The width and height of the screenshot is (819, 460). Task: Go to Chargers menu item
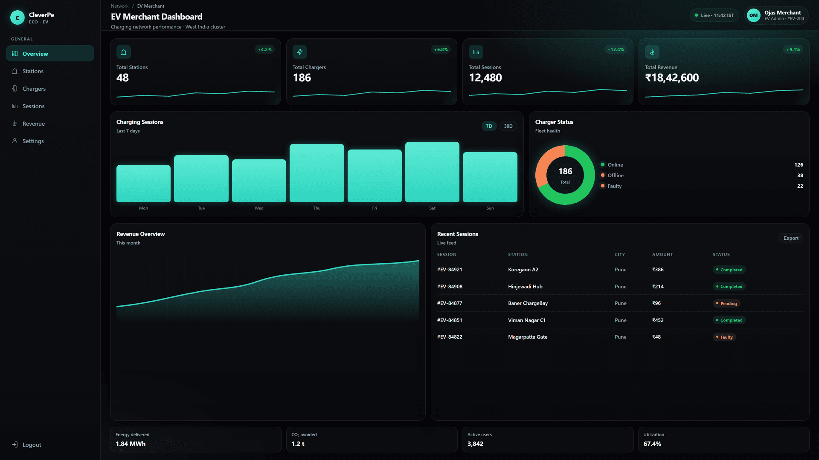50,89
